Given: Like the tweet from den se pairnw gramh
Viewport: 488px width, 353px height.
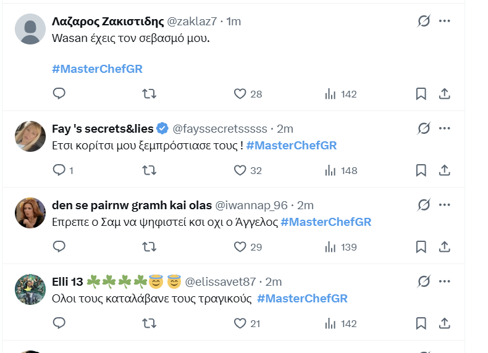Looking at the screenshot, I should point(240,247).
